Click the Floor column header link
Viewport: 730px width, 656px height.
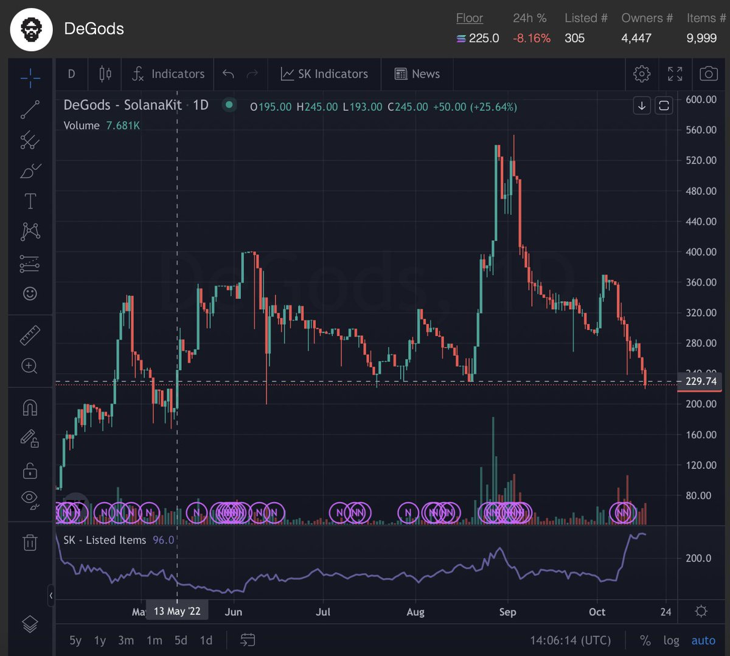[x=470, y=18]
